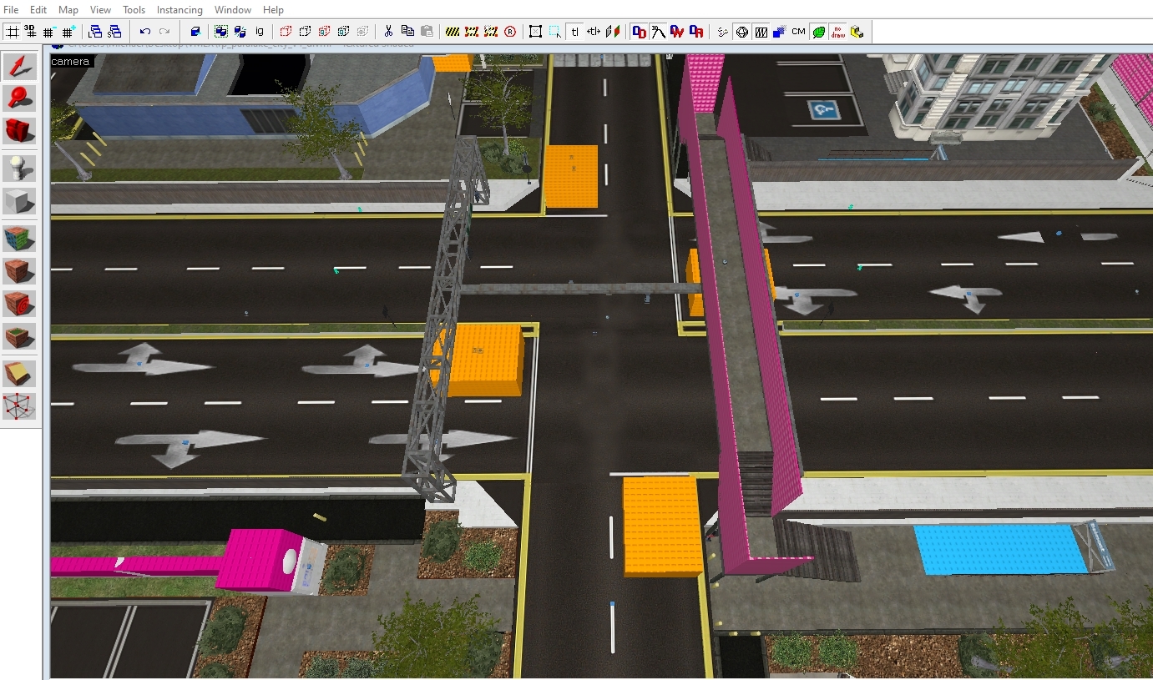Select the Vertex manipulation tool
This screenshot has width=1153, height=680.
click(x=20, y=405)
